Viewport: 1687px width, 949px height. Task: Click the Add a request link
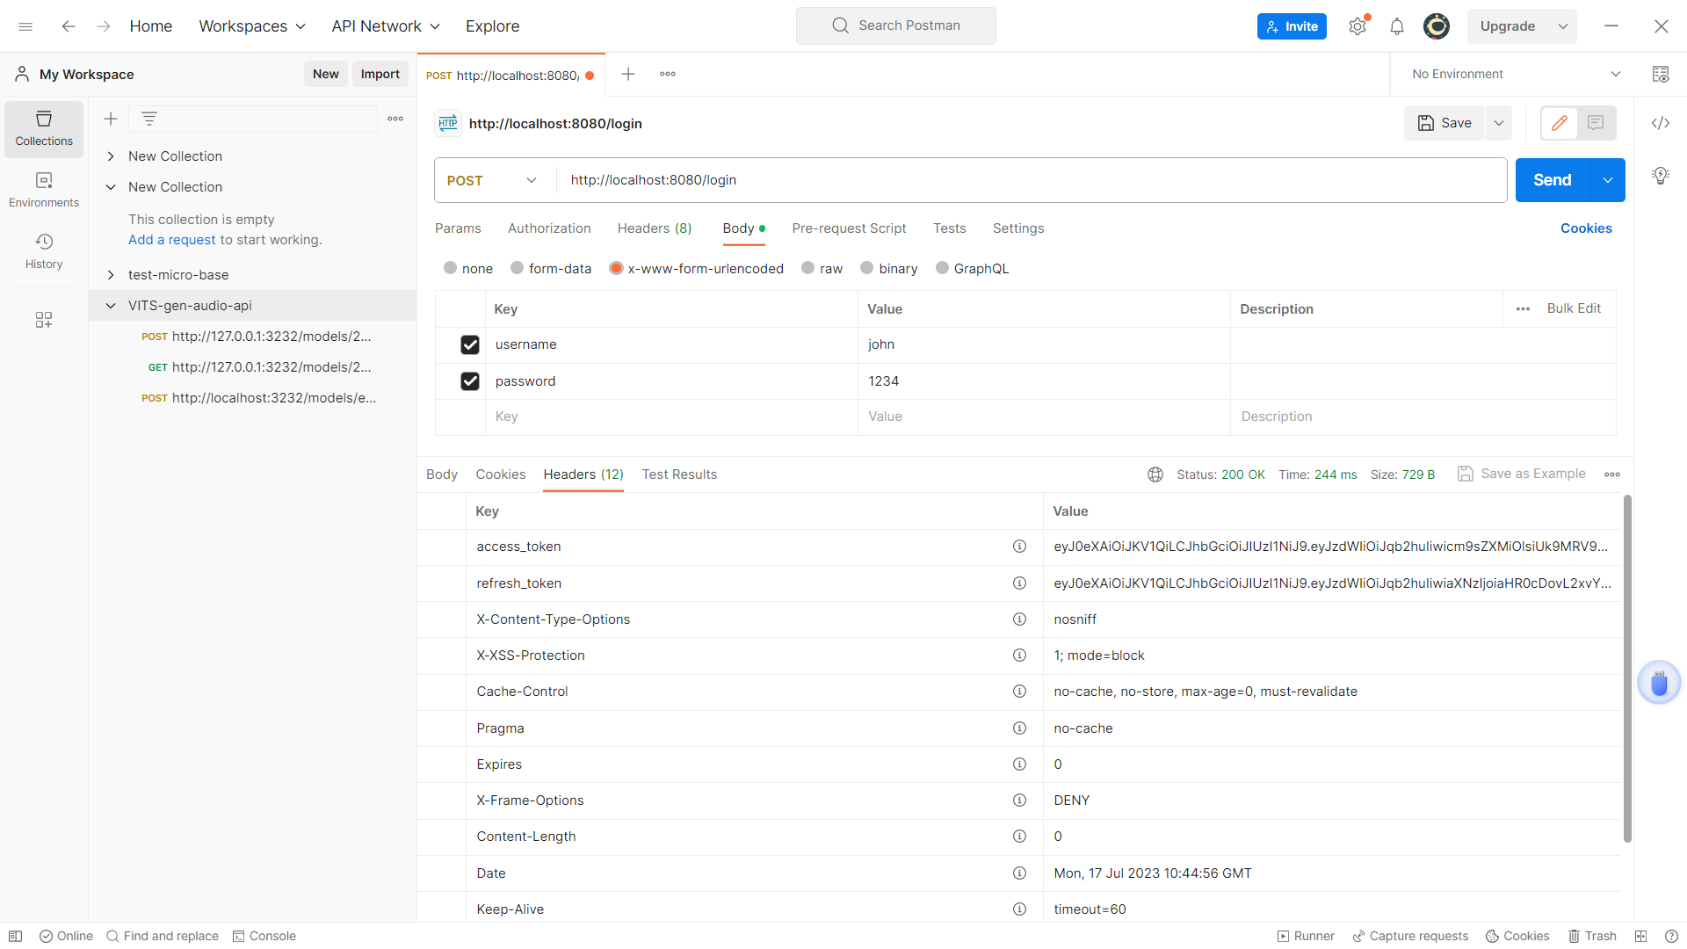point(171,240)
